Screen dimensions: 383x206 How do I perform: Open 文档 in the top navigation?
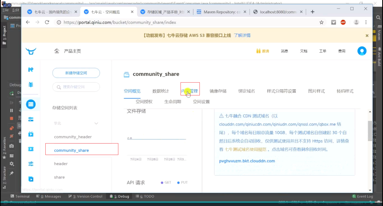tap(304, 51)
